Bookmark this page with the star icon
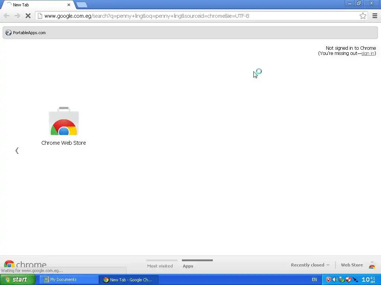Image resolution: width=381 pixels, height=285 pixels. 363,16
